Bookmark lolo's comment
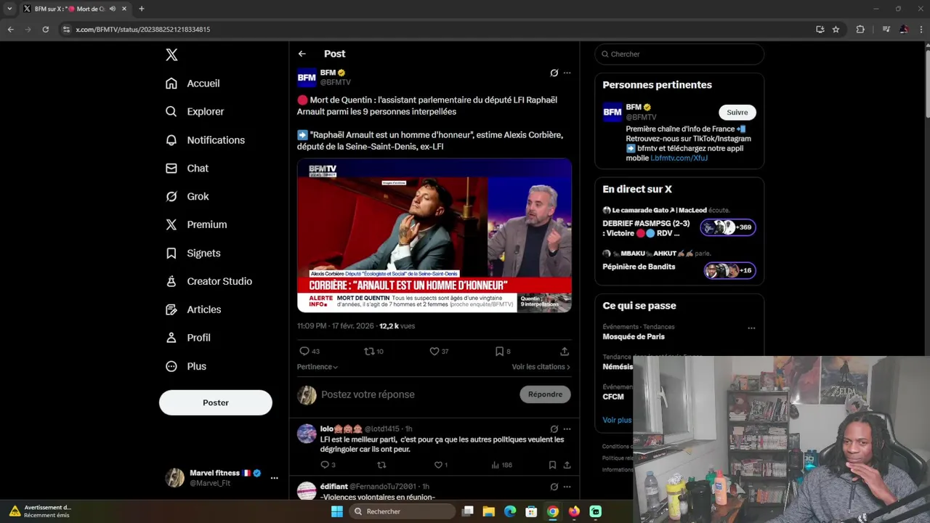This screenshot has height=523, width=930. tap(552, 465)
